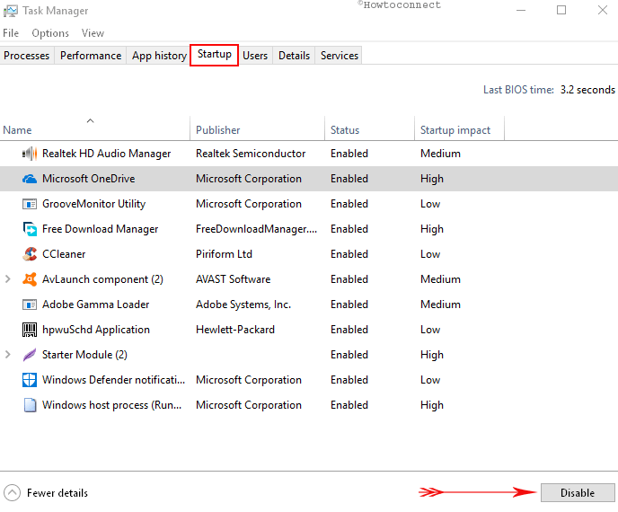Select the Free Download Manager entry name

coord(100,229)
